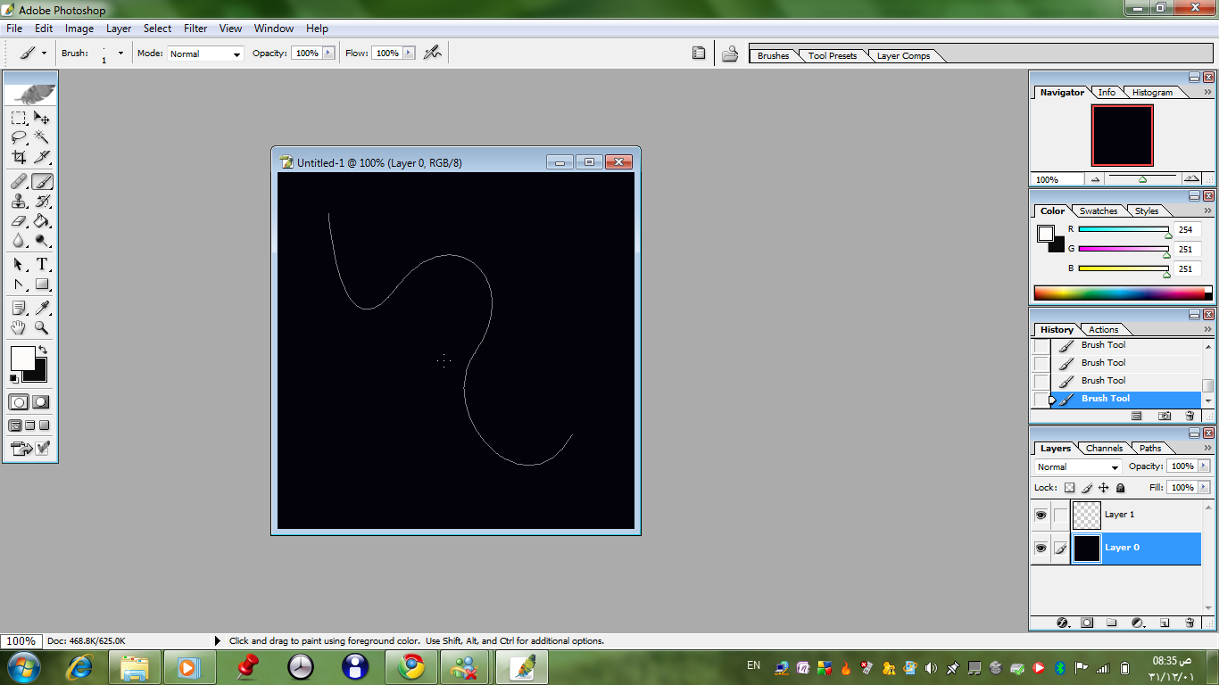This screenshot has width=1219, height=685.
Task: Open the brush Mode dropdown
Action: [x=205, y=54]
